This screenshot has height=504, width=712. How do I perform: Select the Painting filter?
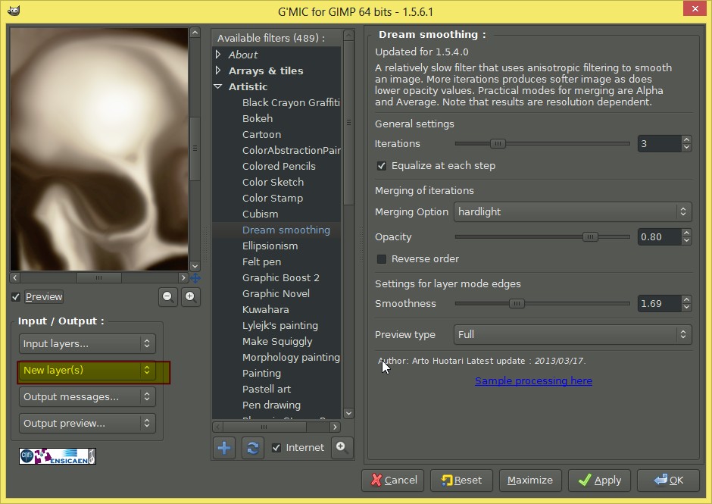point(261,373)
